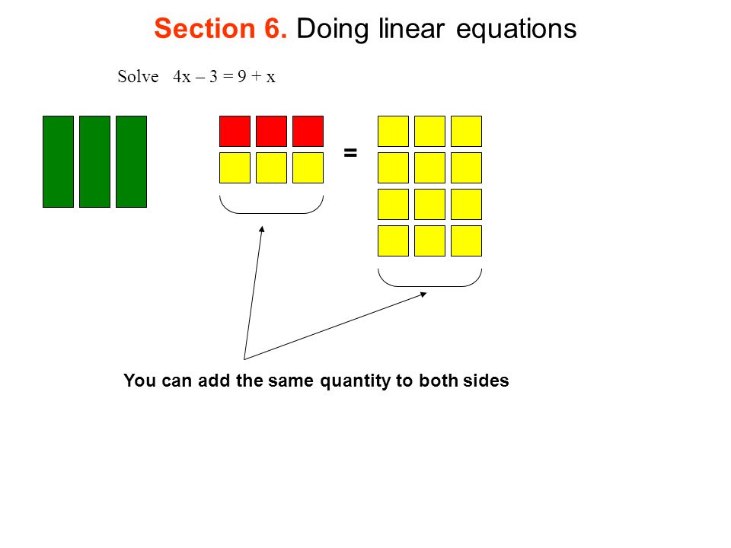Click top-left yellow square of right grid
Viewport: 731px width, 548px height.
394,132
